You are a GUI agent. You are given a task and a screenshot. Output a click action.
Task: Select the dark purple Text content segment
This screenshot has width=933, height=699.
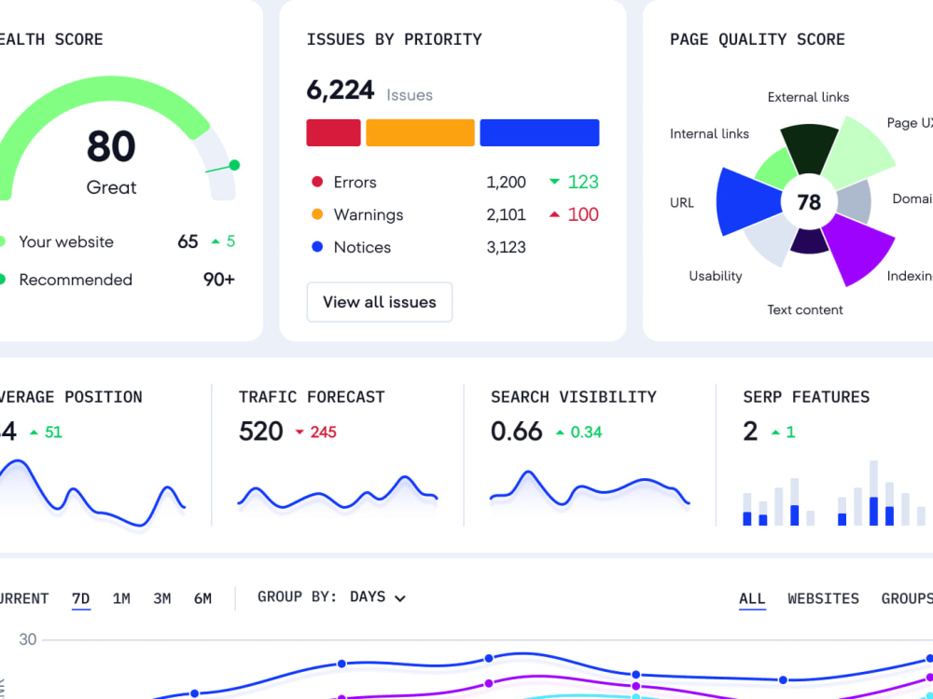tap(809, 240)
